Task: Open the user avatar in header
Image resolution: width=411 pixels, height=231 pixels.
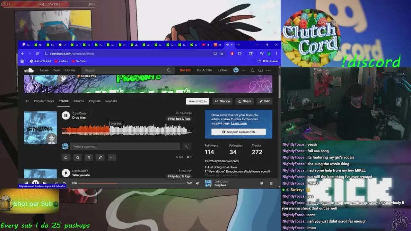Action: click(236, 70)
